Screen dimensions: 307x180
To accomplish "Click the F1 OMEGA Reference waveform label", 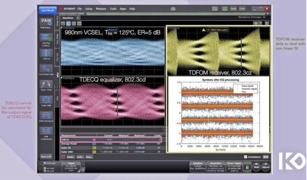I will (218, 30).
